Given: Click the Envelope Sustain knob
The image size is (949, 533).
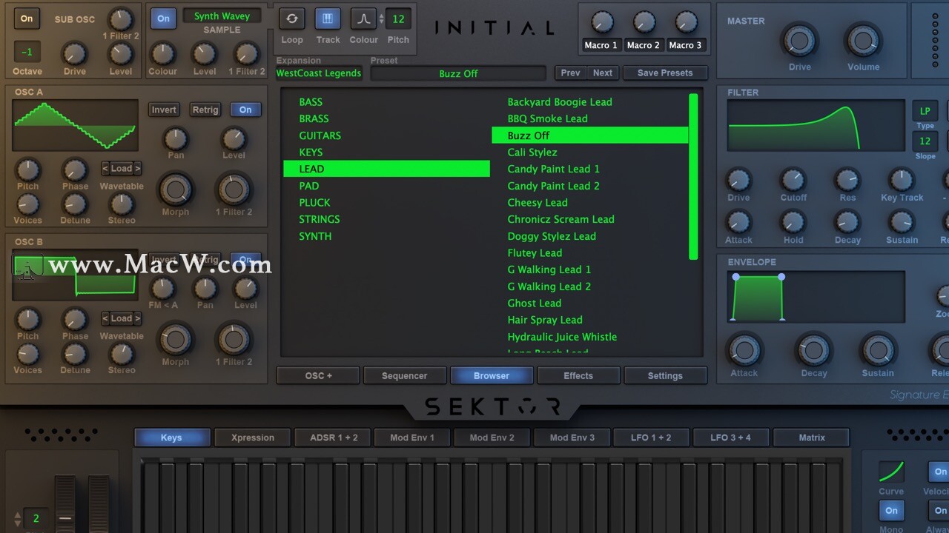Looking at the screenshot, I should pos(878,350).
